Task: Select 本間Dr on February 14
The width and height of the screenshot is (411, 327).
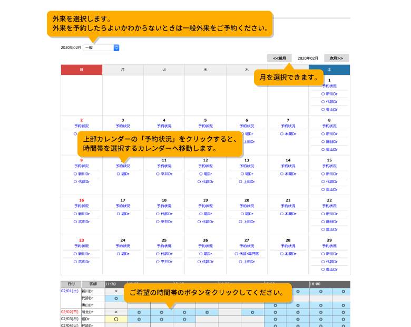Action: [x=288, y=174]
